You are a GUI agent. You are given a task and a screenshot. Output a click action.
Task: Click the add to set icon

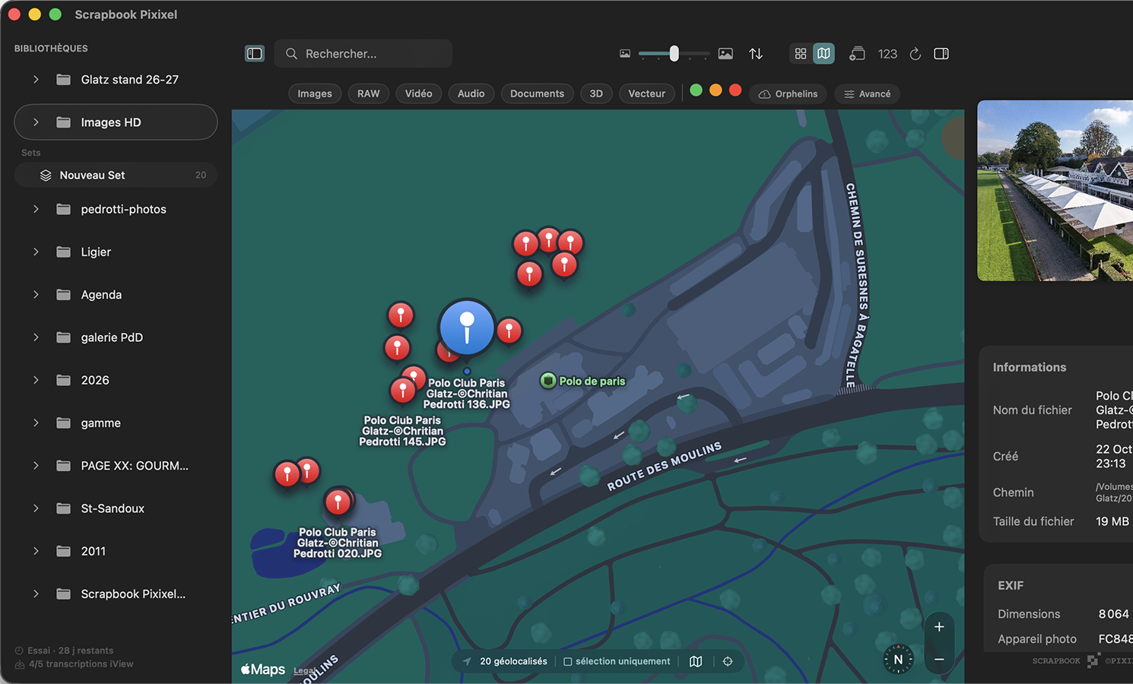[857, 54]
